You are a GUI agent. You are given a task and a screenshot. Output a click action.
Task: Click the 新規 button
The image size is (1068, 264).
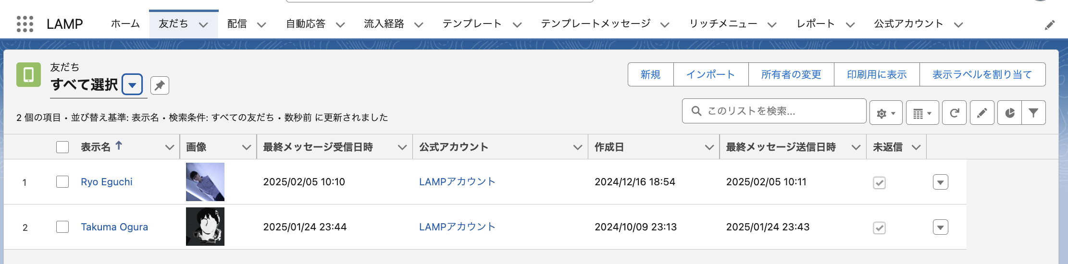click(x=650, y=74)
